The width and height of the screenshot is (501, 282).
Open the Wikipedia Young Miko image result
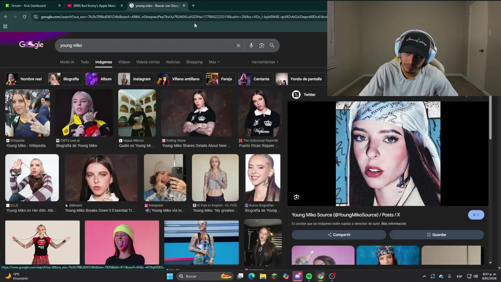pyautogui.click(x=27, y=113)
